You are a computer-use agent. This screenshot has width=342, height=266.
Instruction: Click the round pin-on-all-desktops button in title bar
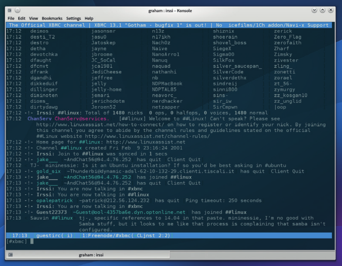click(17, 10)
